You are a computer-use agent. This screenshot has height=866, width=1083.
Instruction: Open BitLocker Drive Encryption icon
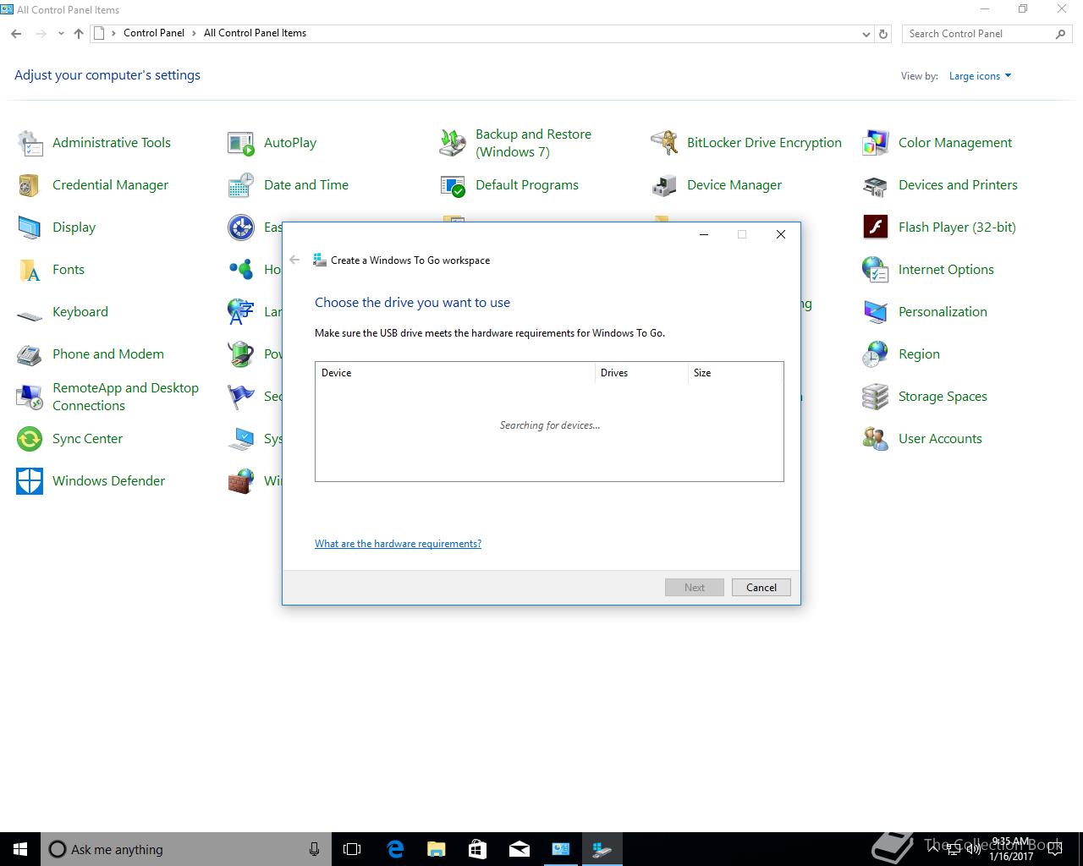[x=664, y=143]
